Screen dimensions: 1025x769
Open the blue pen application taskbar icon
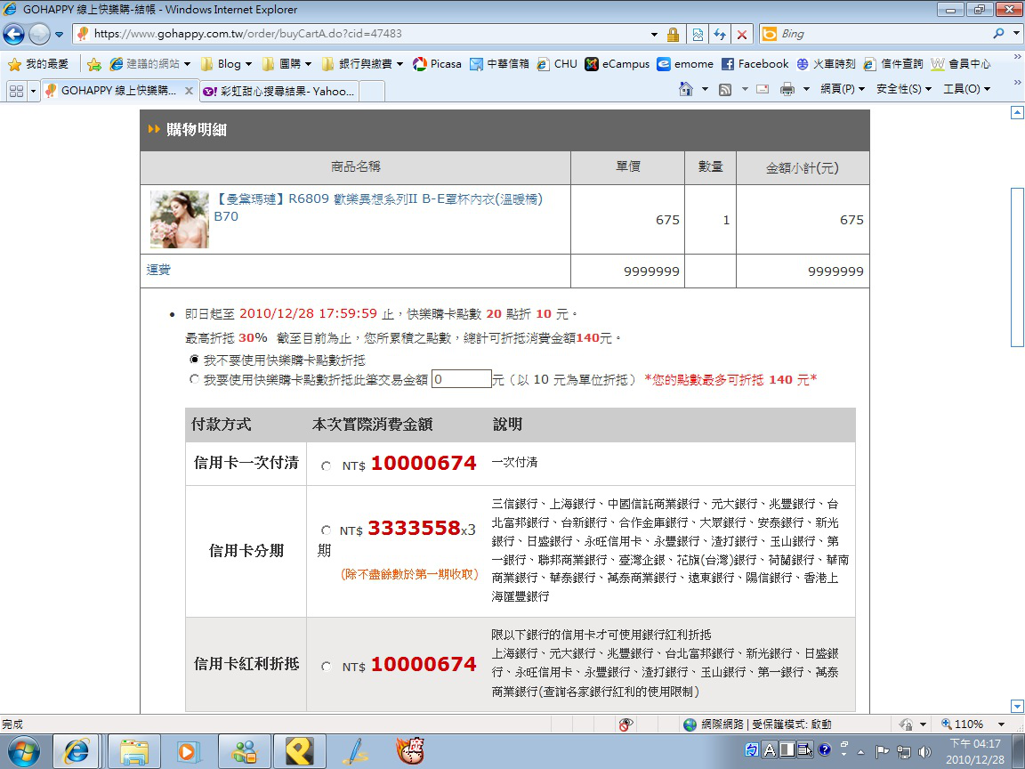pos(355,751)
